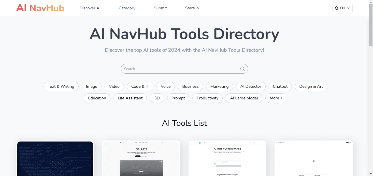The image size is (373, 176).
Task: Open the AI Detector category
Action: pyautogui.click(x=251, y=86)
